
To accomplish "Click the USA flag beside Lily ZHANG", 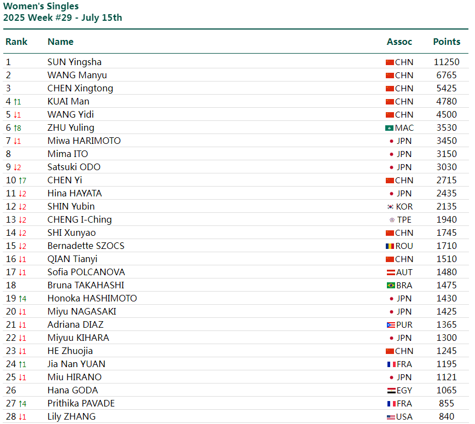I will [x=391, y=417].
